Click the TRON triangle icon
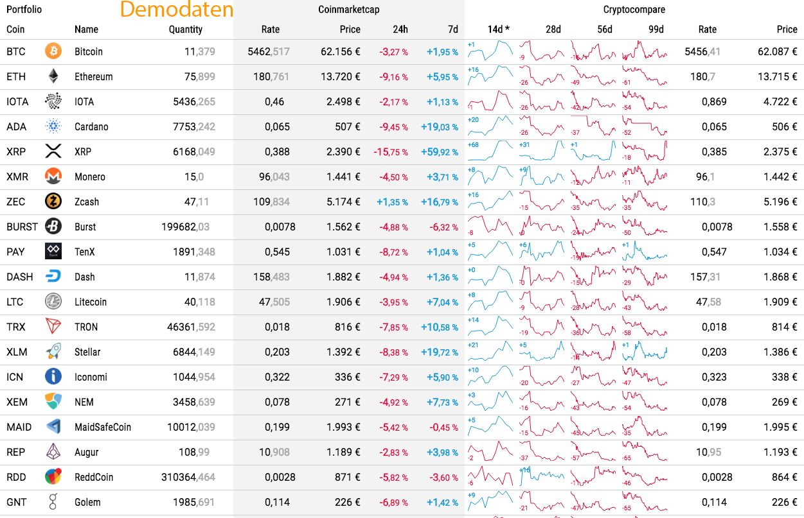804x518 pixels. point(53,327)
